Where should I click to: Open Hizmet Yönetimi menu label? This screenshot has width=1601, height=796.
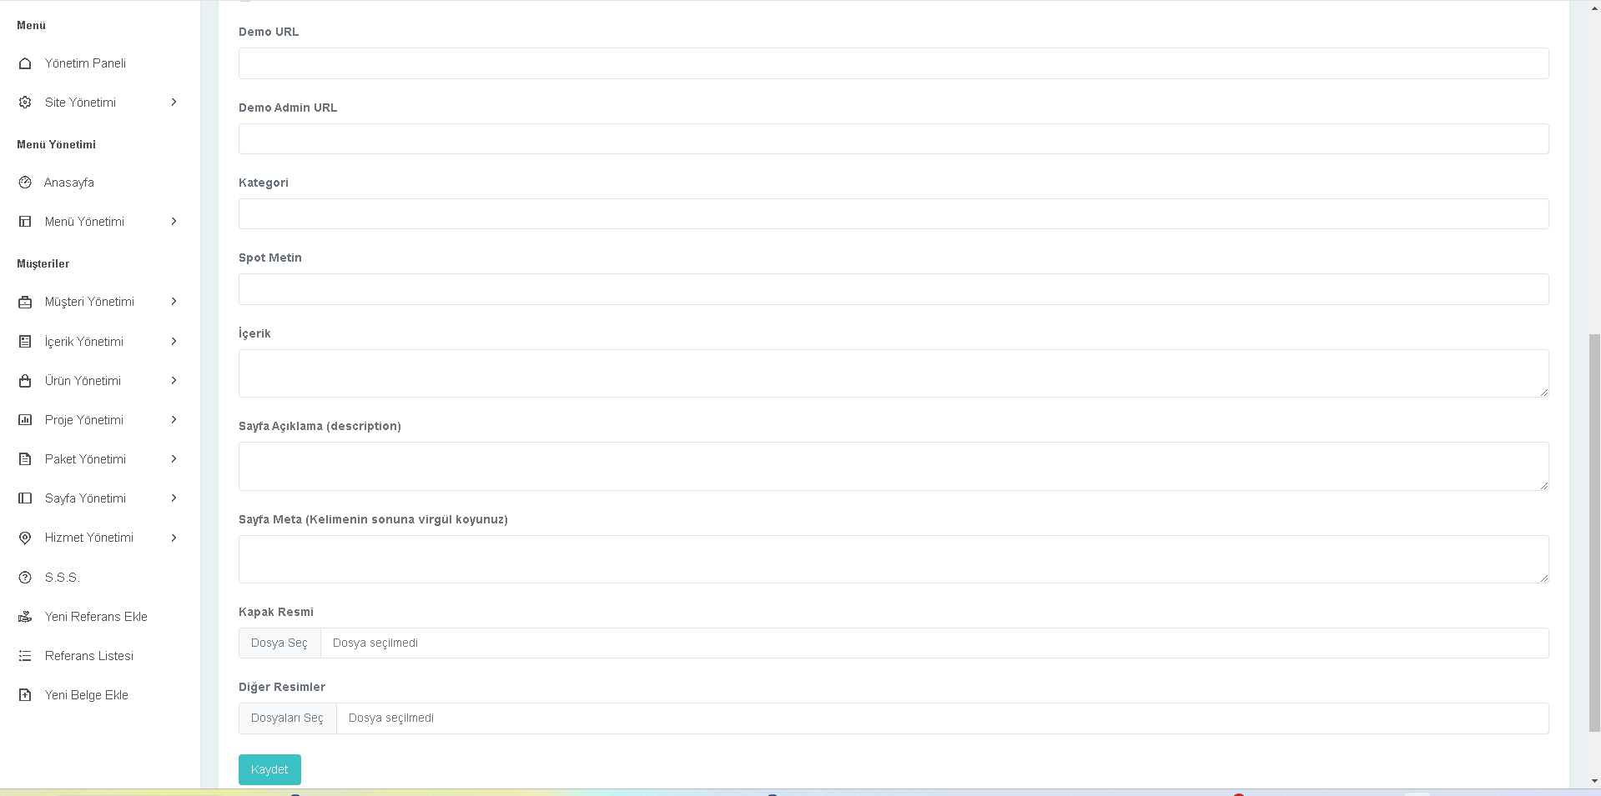(89, 538)
